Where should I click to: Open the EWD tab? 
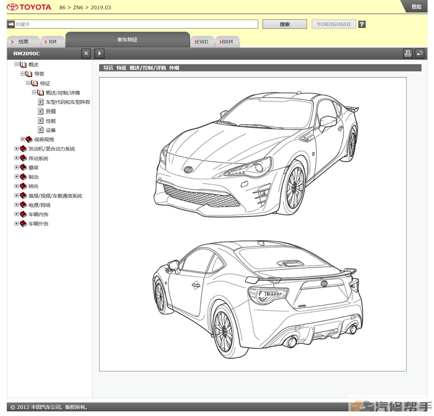click(x=202, y=42)
